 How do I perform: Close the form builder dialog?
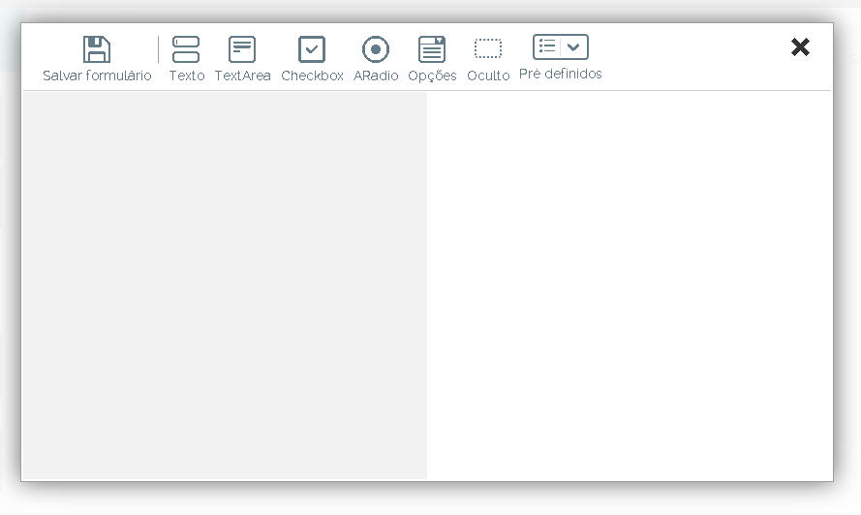[800, 47]
